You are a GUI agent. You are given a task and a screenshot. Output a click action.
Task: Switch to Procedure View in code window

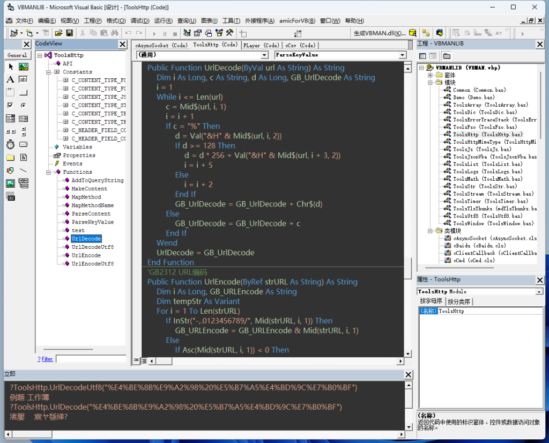coord(137,360)
